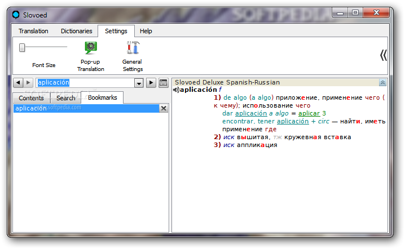Image resolution: width=405 pixels, height=249 pixels.
Task: Open the Help tab
Action: [x=146, y=31]
